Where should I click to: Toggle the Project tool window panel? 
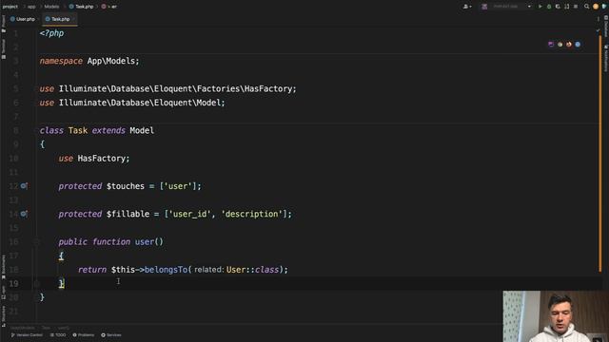(x=4, y=24)
